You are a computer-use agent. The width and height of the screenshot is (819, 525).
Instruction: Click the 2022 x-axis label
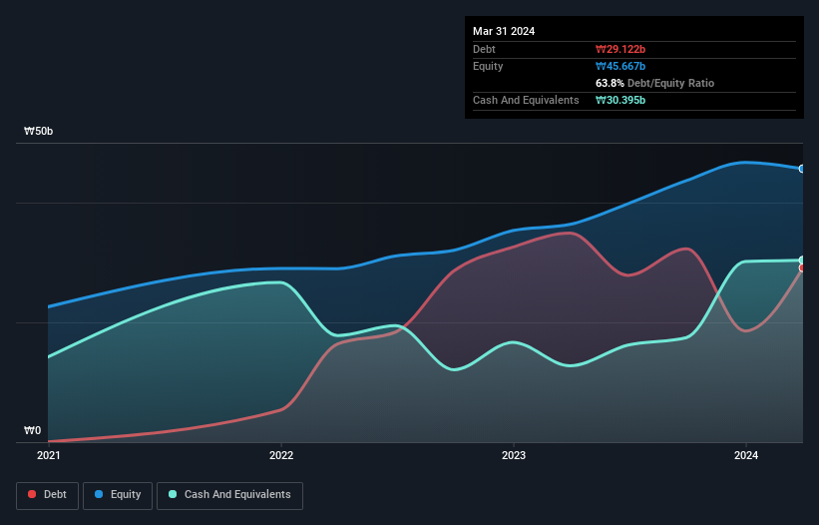281,455
